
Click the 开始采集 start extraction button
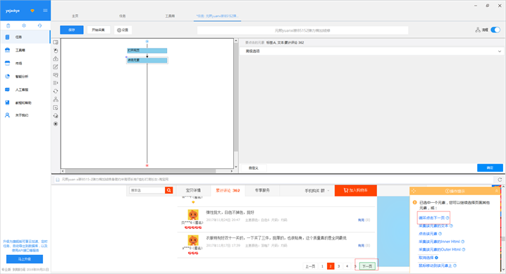pos(99,30)
